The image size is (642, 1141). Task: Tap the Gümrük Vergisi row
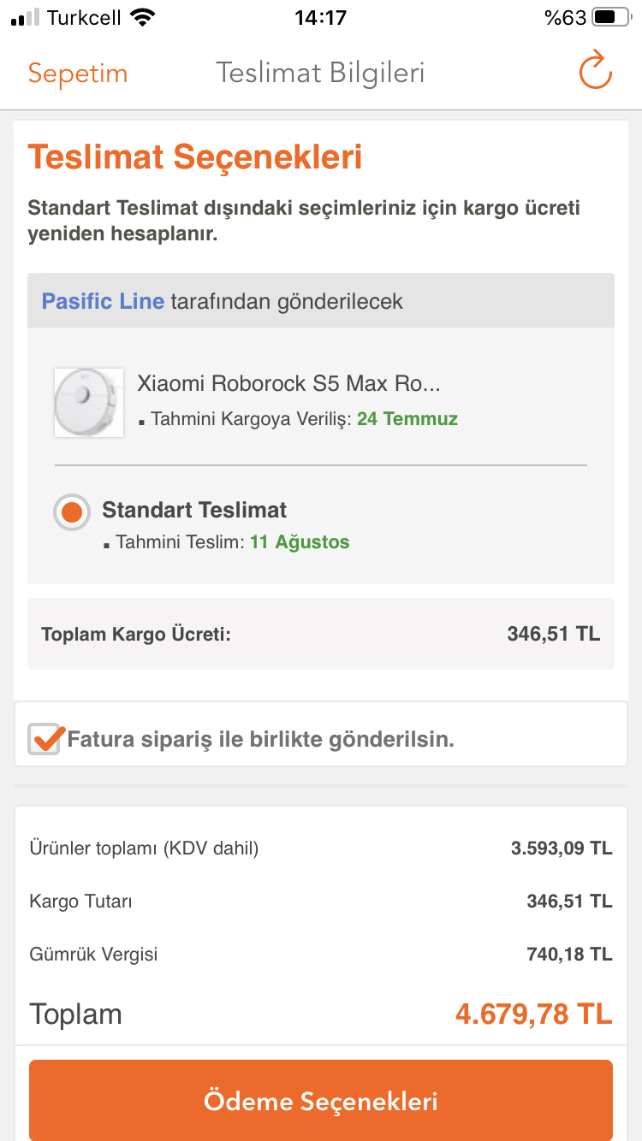click(321, 954)
